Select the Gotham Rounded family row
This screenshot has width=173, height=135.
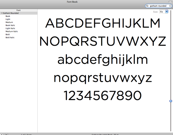[x=19, y=13]
